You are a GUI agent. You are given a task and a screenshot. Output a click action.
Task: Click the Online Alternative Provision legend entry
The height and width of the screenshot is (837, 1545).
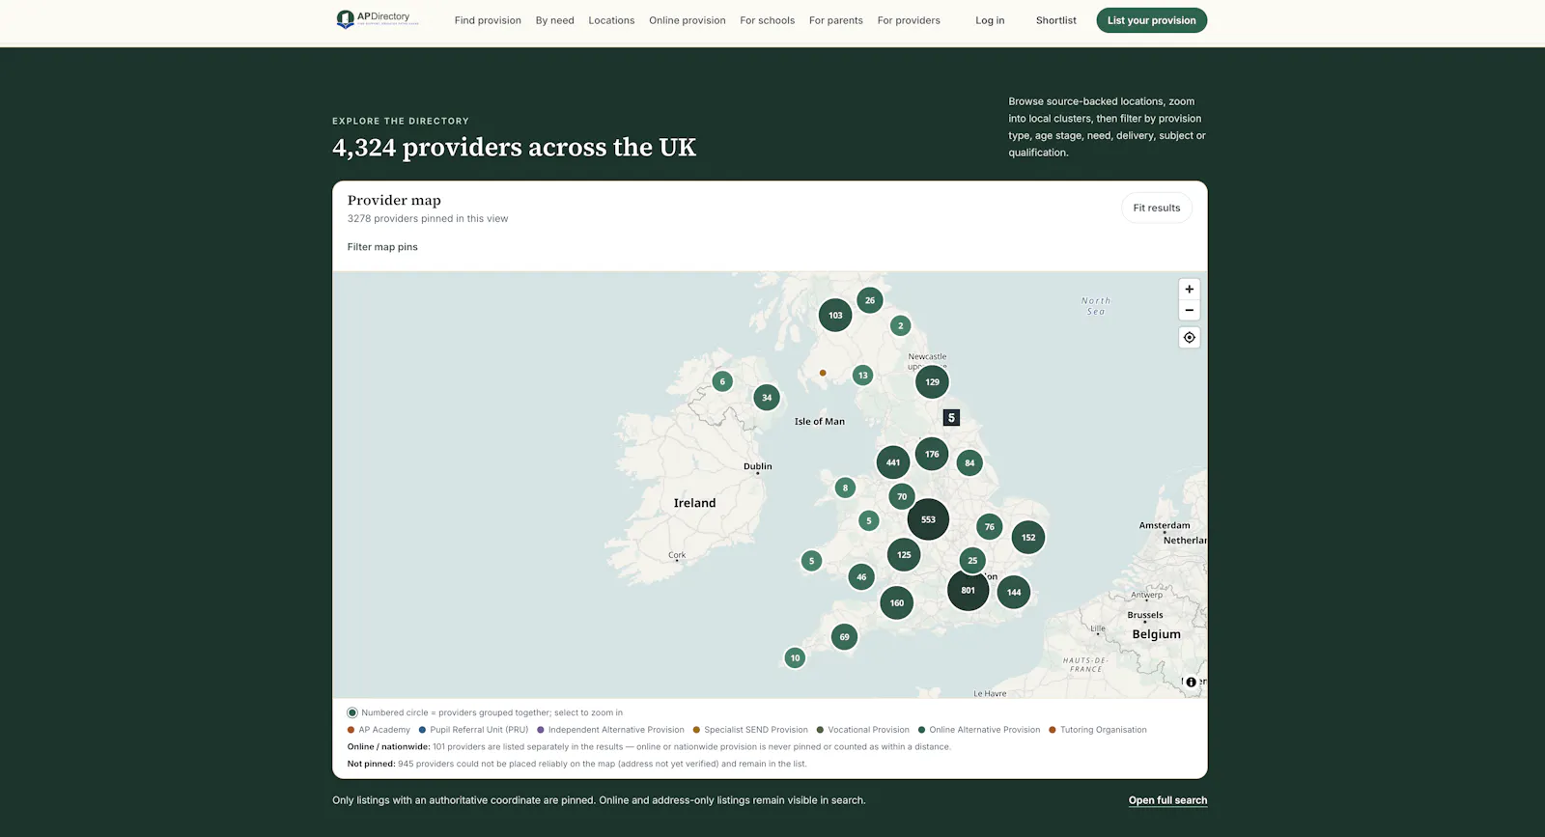978,730
